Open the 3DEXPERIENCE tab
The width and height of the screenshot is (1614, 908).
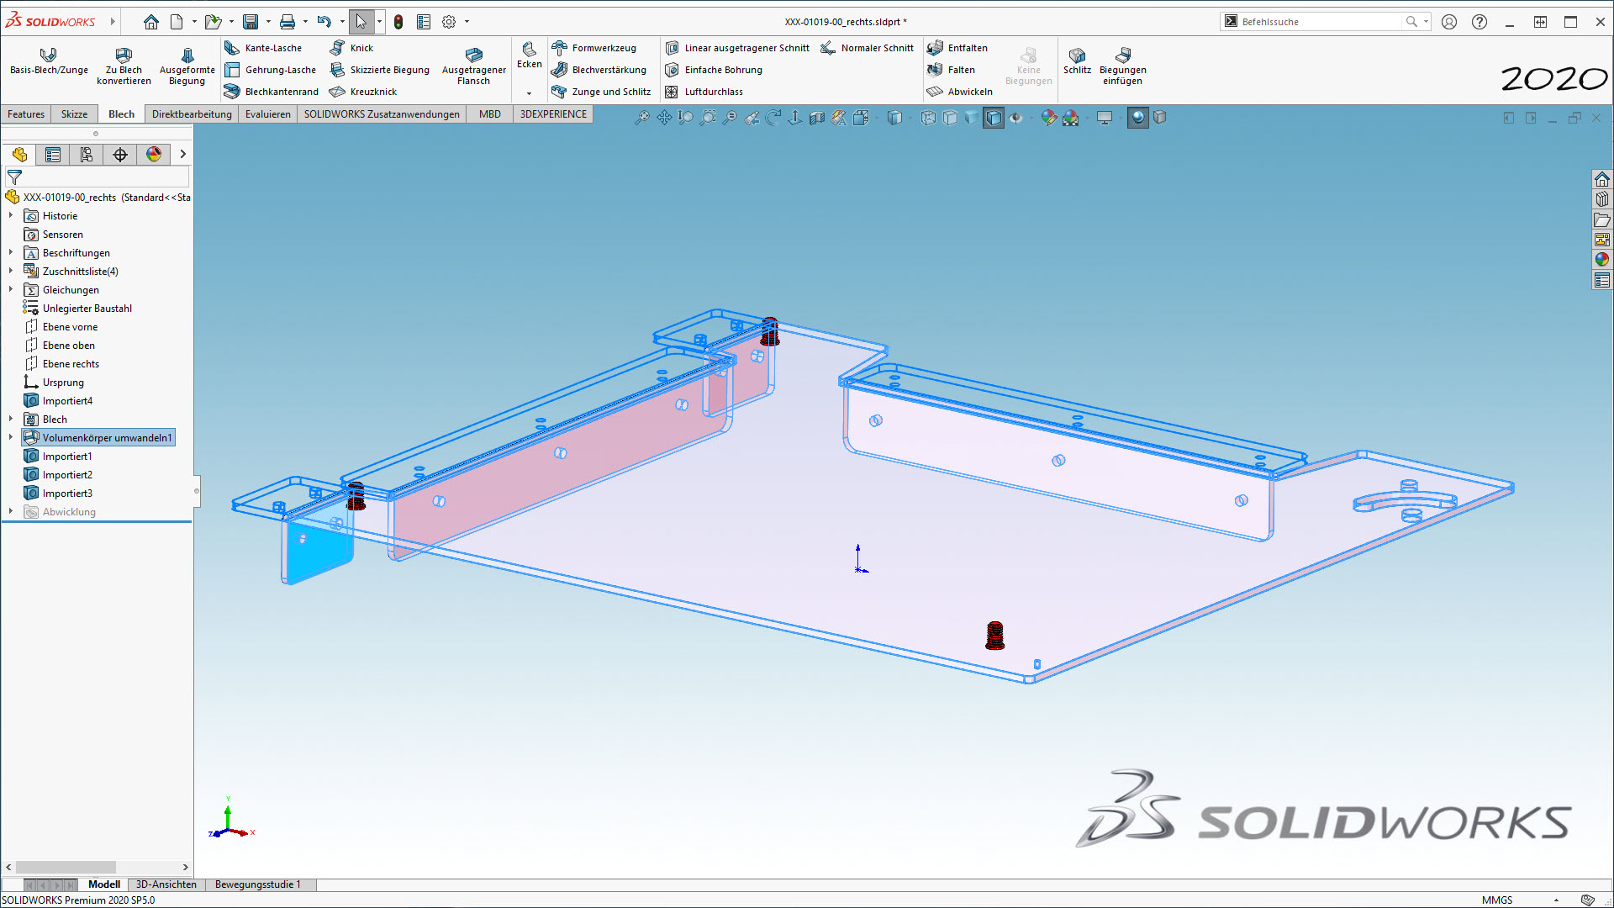coord(553,114)
